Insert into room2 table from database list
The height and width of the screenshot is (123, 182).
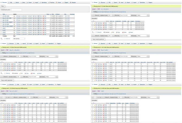35,30
